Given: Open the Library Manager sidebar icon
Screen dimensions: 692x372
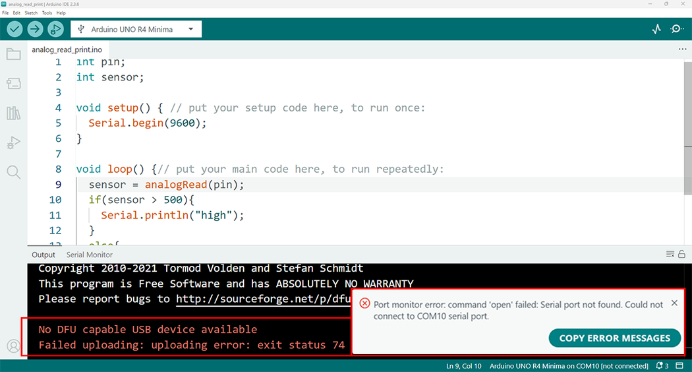Looking at the screenshot, I should (x=14, y=113).
